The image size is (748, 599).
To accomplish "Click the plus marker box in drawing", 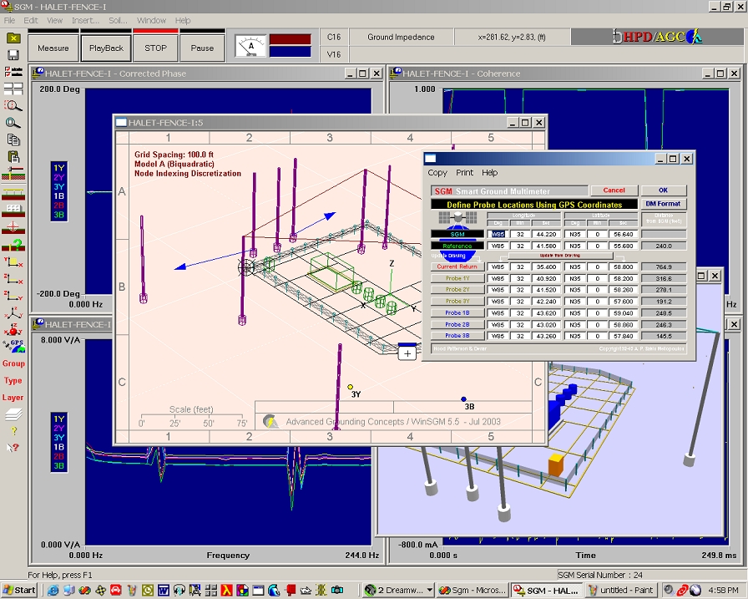I will pyautogui.click(x=407, y=353).
